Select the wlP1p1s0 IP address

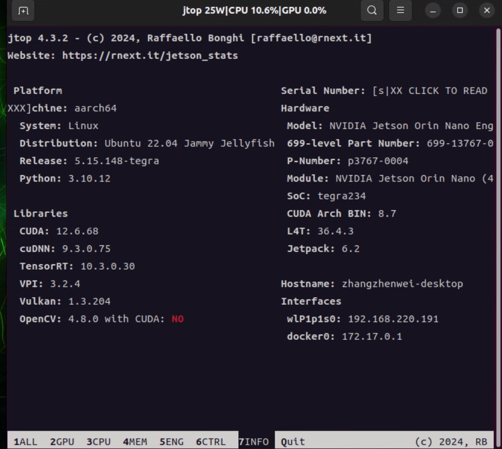tap(391, 319)
